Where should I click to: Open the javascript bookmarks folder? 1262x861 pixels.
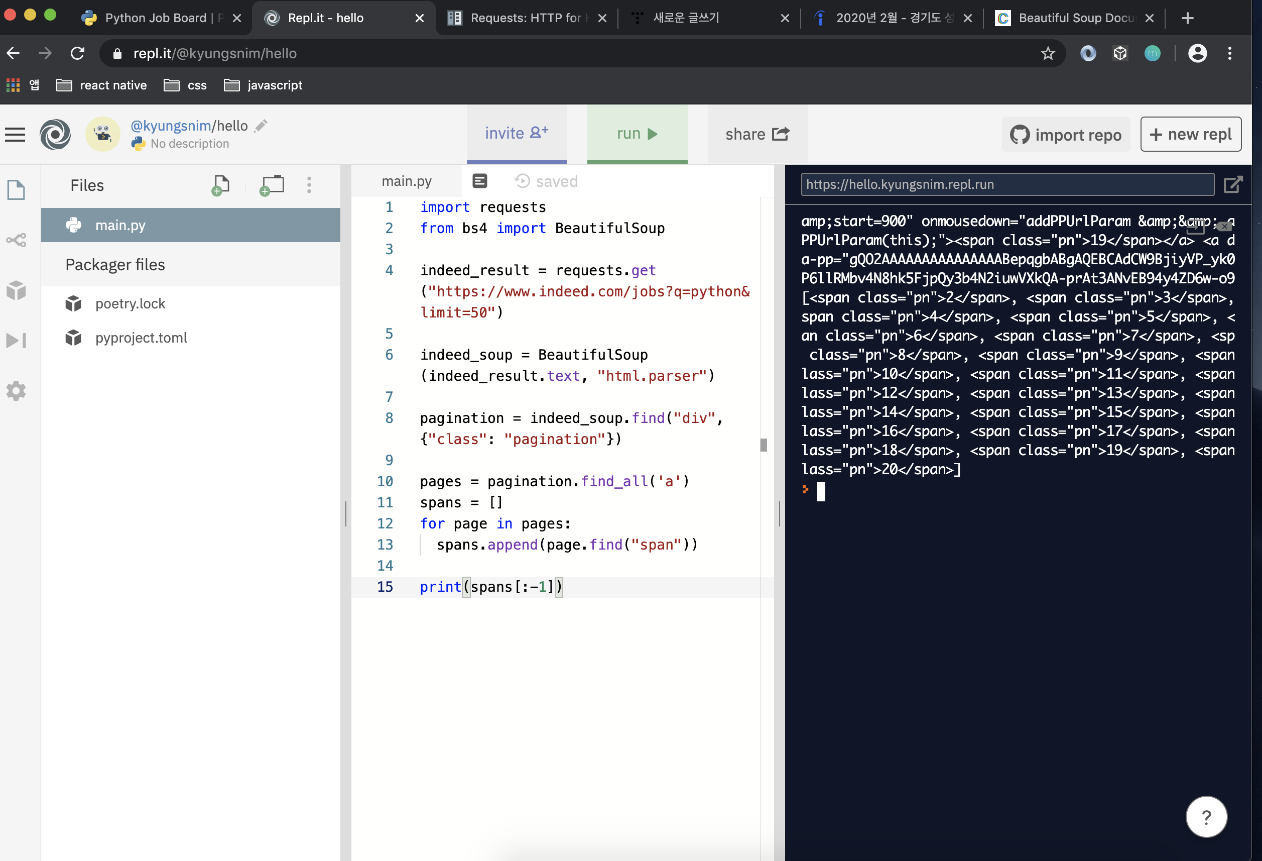point(264,85)
